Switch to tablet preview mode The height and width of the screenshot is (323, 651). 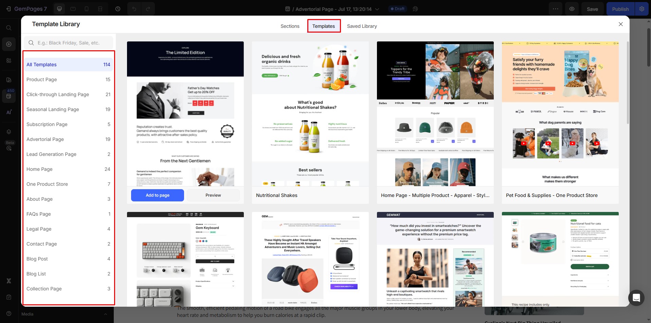pos(73,9)
